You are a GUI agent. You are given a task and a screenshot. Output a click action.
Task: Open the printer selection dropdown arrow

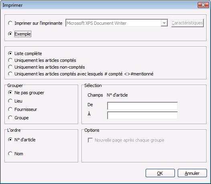coord(164,23)
